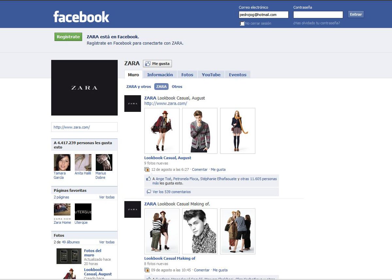This screenshot has height=280, width=392.
Task: Switch to the Información tab
Action: pyautogui.click(x=160, y=75)
